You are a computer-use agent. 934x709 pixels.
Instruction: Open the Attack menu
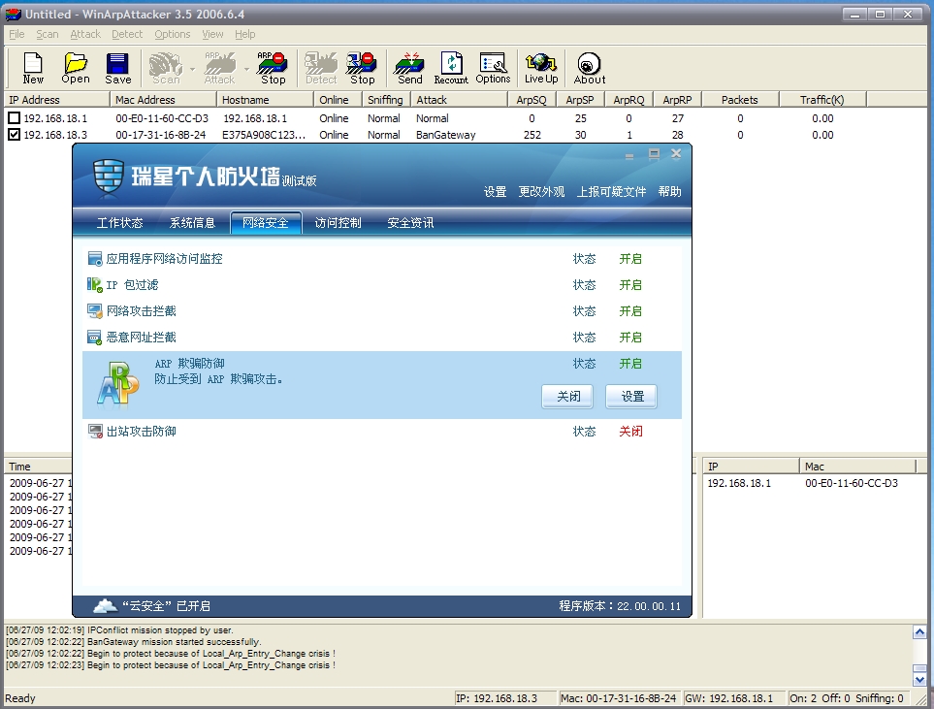[x=85, y=34]
